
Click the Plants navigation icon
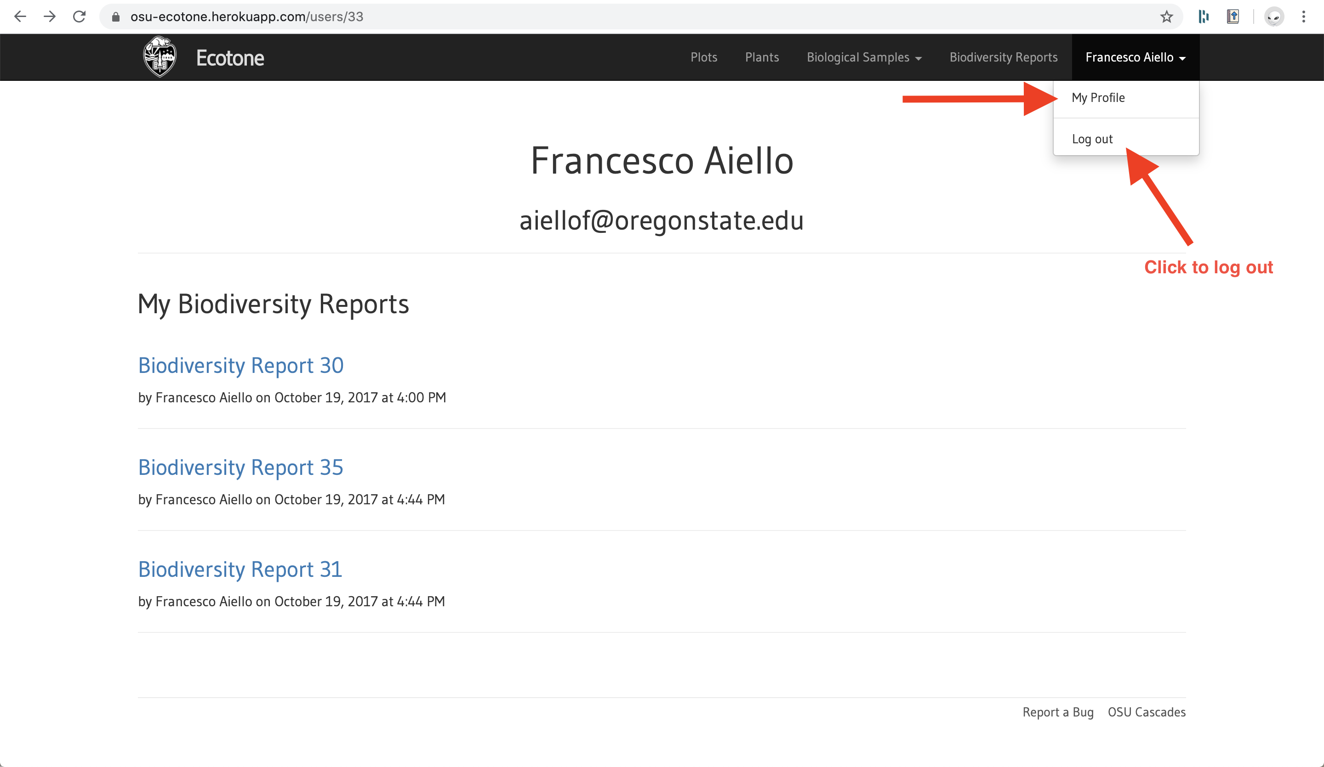tap(761, 57)
